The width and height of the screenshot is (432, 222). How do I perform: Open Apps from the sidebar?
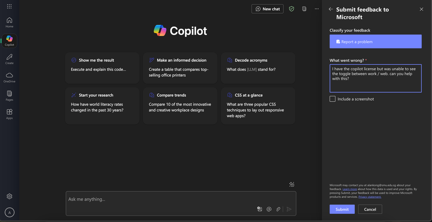[x=10, y=114]
